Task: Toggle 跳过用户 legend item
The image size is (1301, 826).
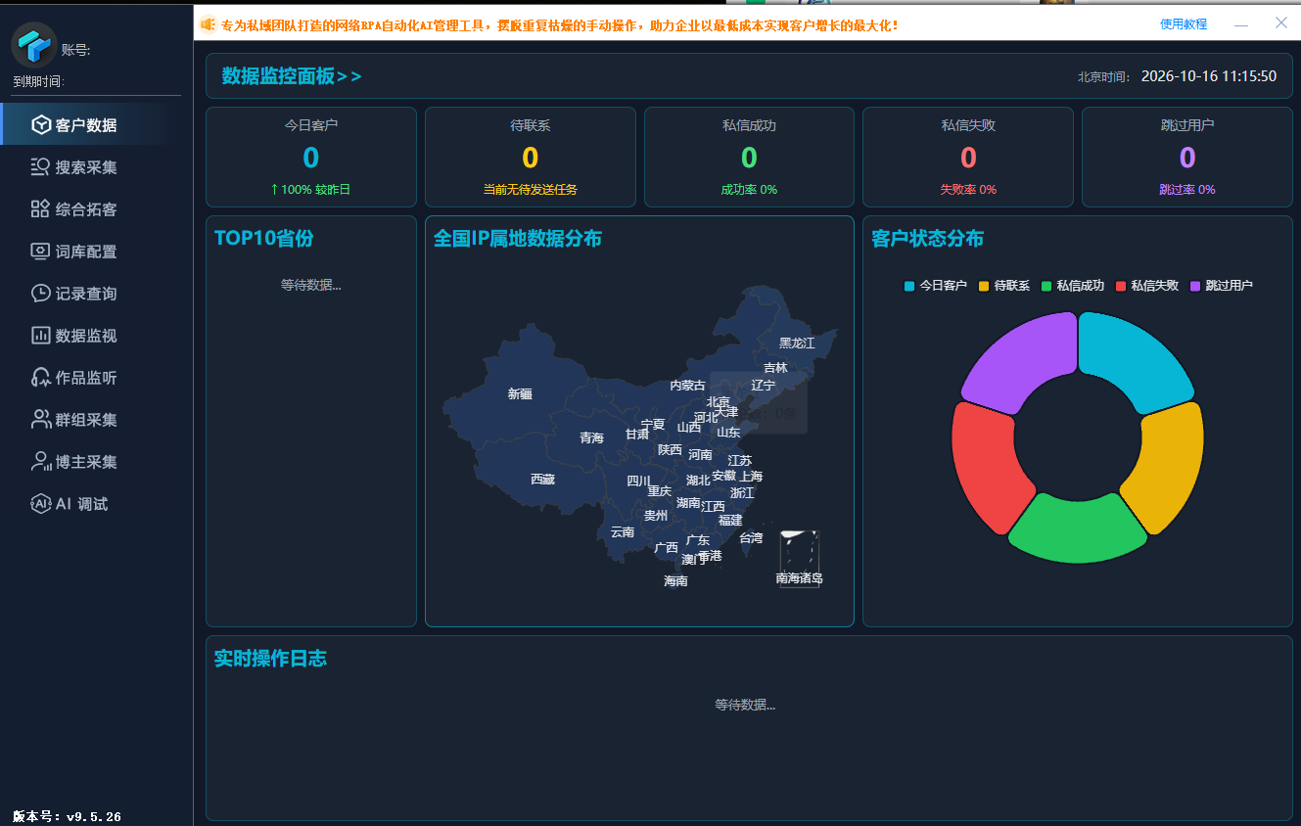Action: 1221,286
